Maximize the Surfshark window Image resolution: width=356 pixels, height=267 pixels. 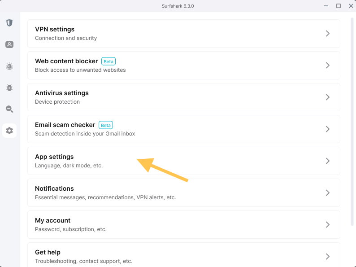point(339,6)
